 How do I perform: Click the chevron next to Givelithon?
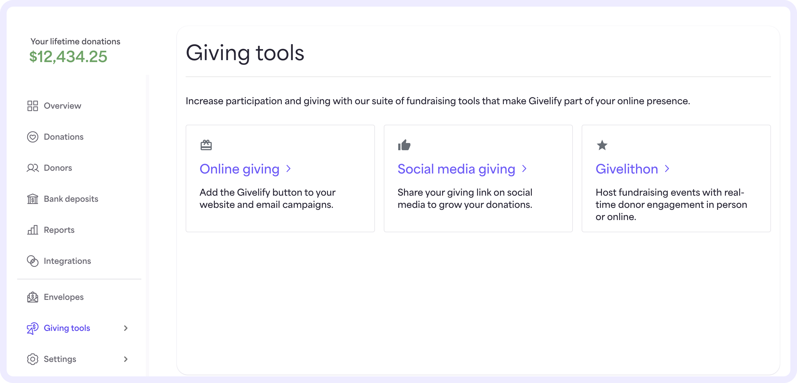[x=667, y=168]
